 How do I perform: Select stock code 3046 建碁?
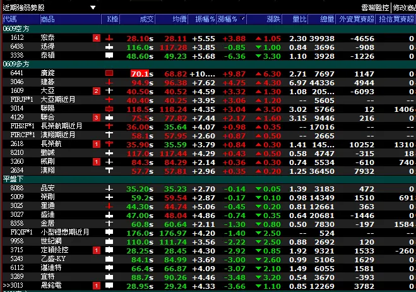[x=17, y=82]
